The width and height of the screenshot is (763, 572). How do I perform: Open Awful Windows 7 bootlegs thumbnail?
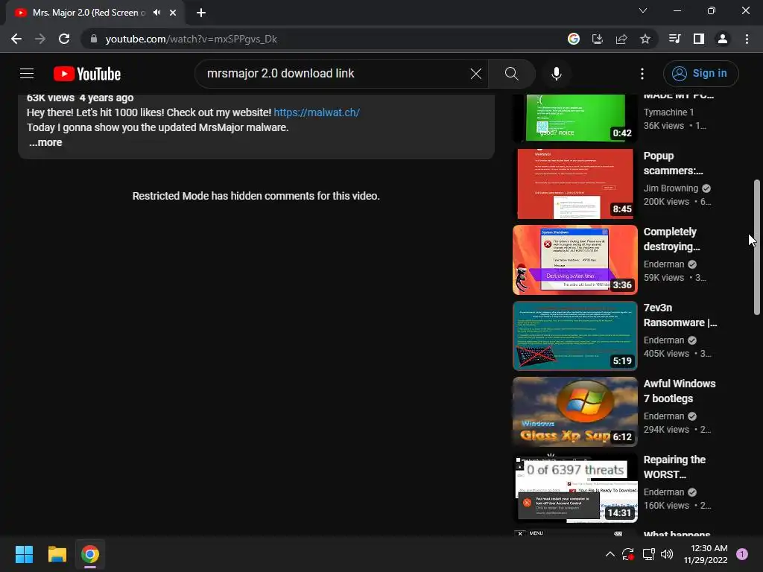pyautogui.click(x=574, y=411)
